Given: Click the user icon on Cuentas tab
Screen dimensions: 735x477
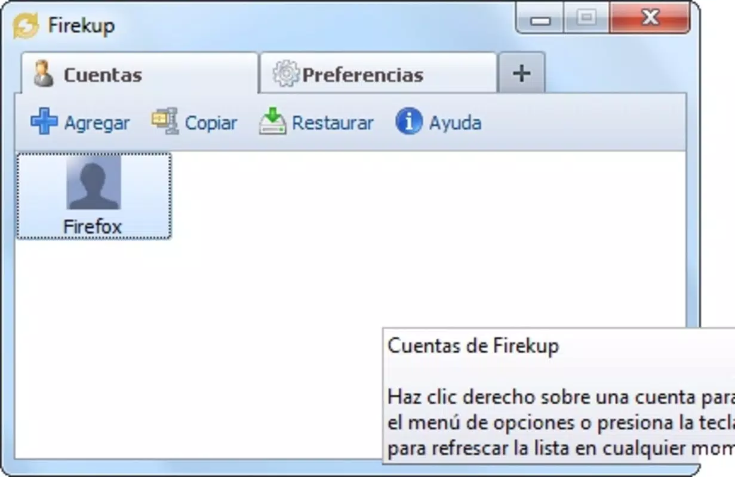Looking at the screenshot, I should point(43,74).
